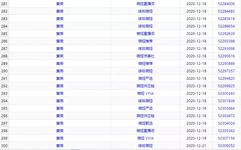Screen dimensions: 241x150
Task: Open registration number 52293398 link
Action: [226, 41]
